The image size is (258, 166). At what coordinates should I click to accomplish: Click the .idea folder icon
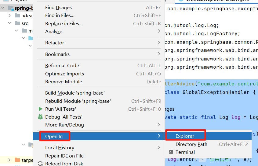pyautogui.click(x=17, y=16)
